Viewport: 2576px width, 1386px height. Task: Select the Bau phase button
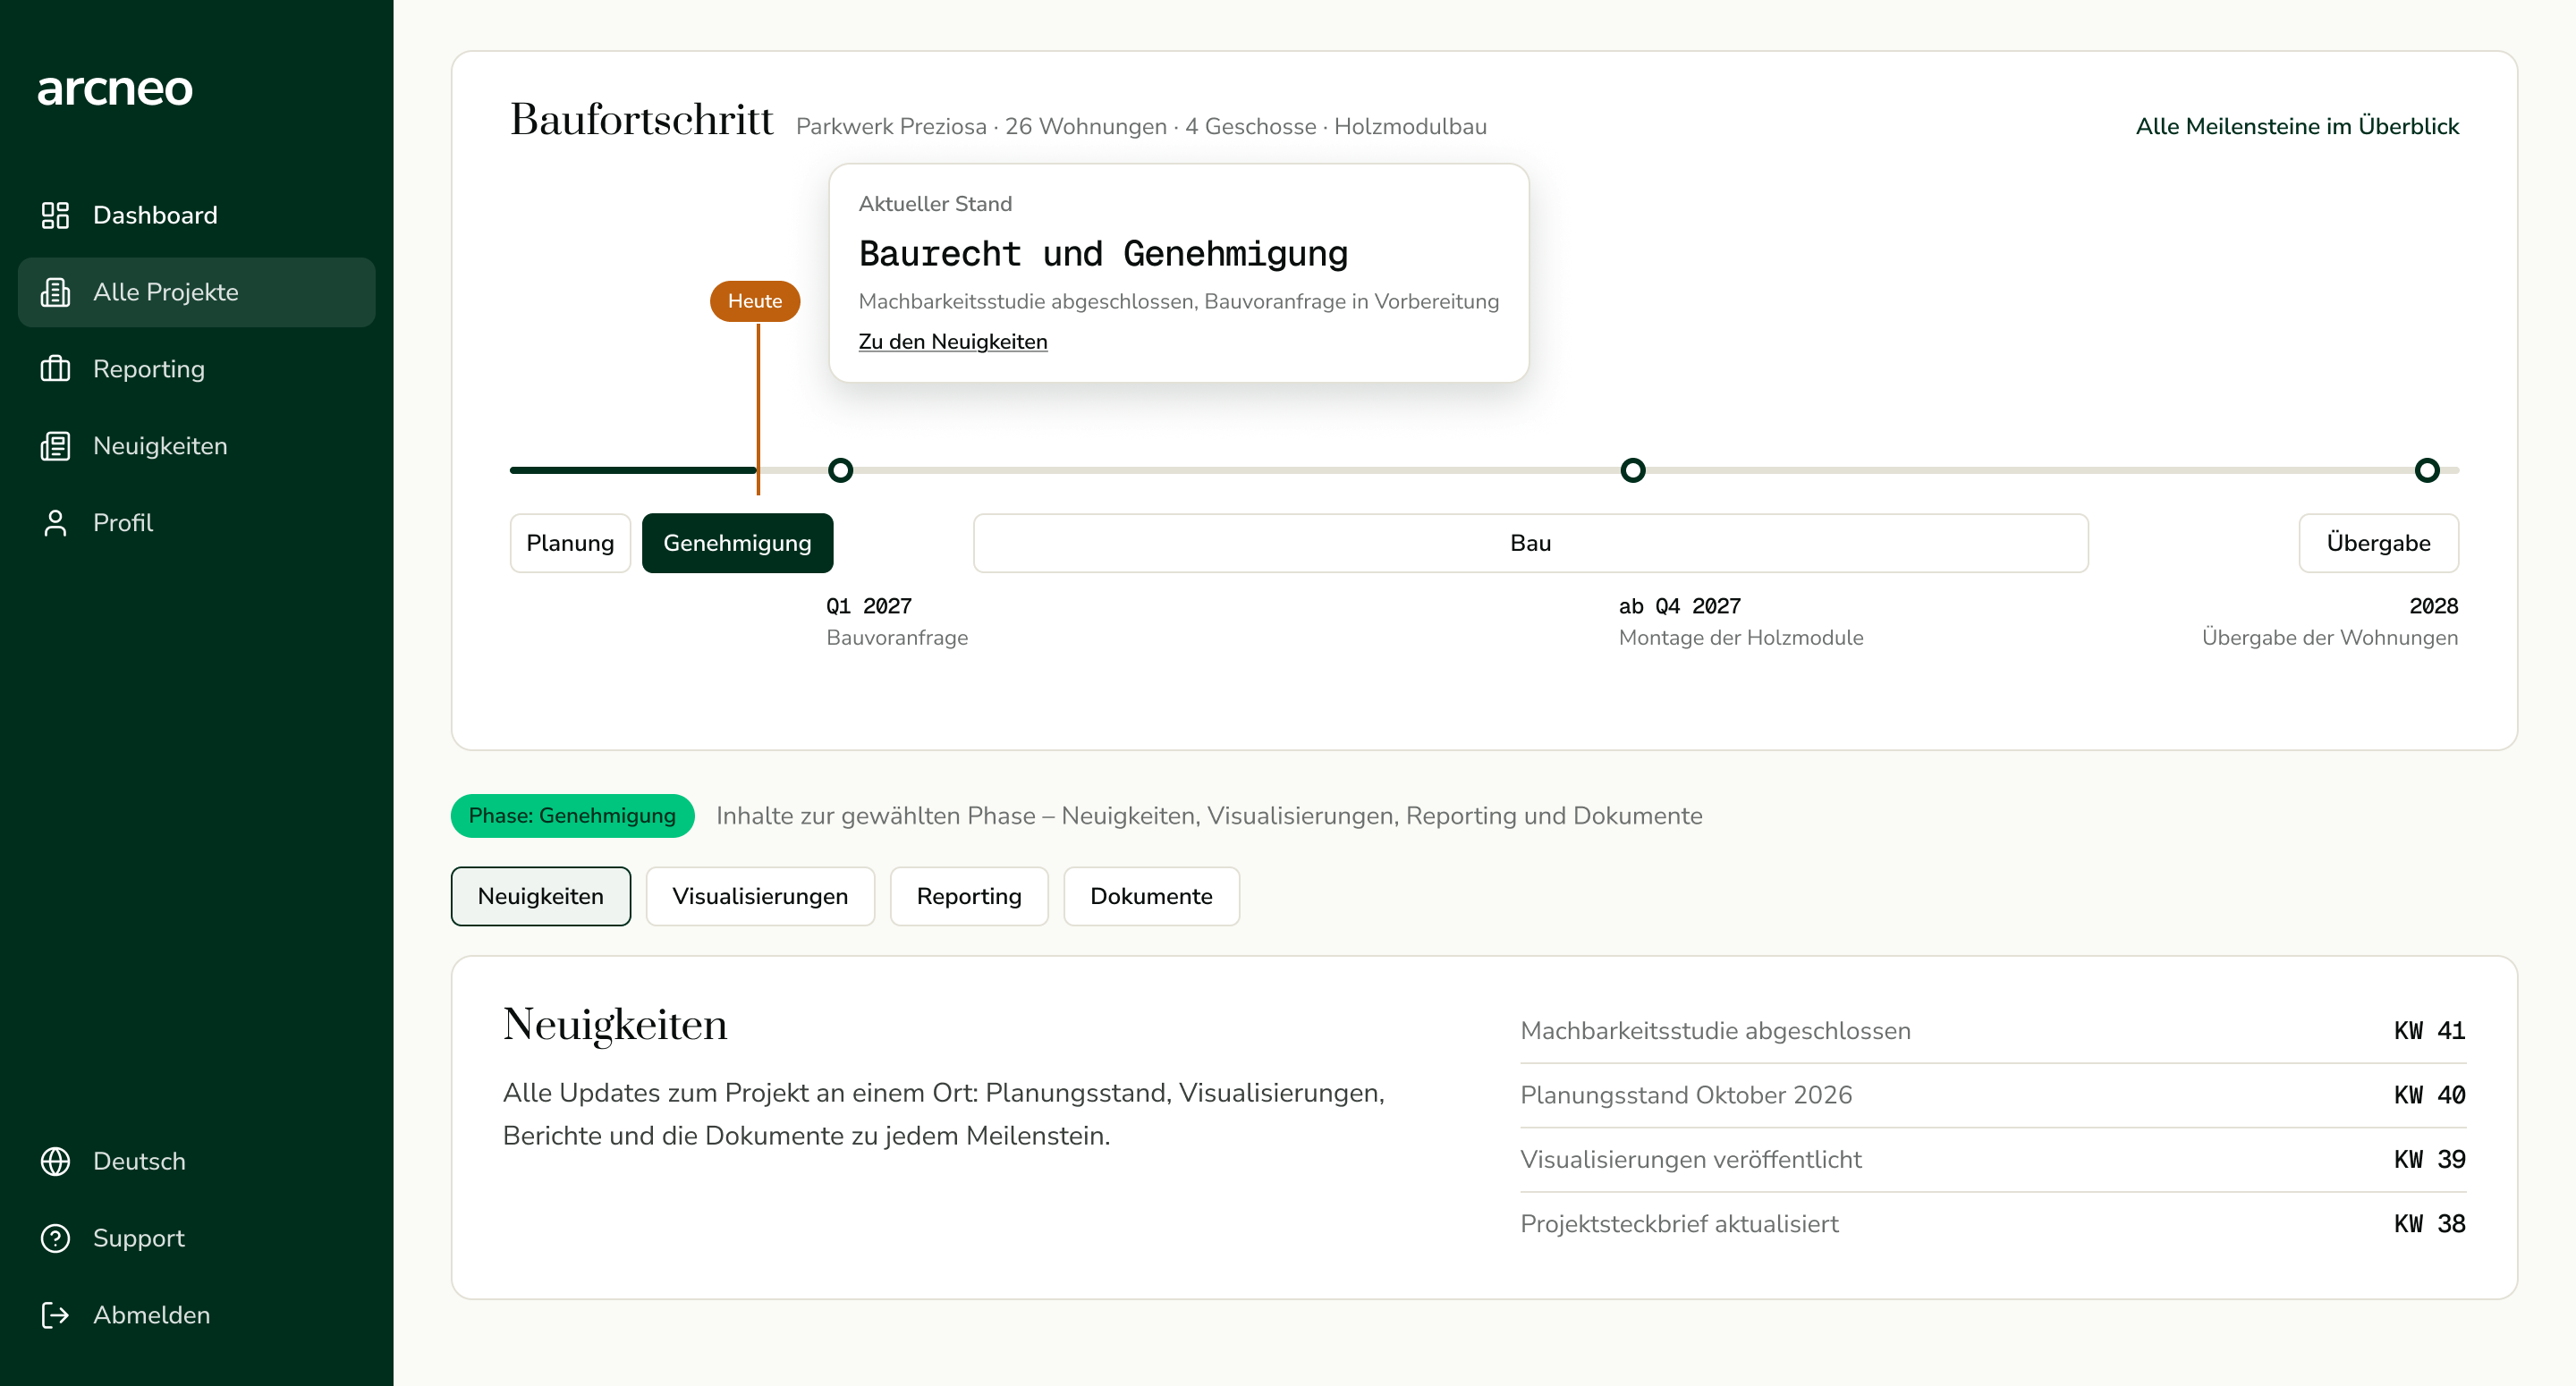click(1531, 543)
